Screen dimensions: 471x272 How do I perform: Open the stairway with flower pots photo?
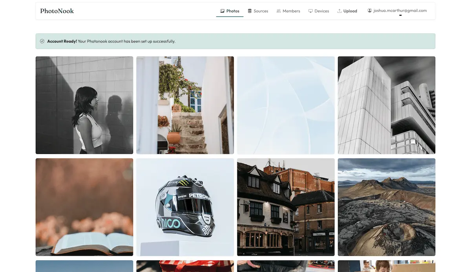[185, 105]
